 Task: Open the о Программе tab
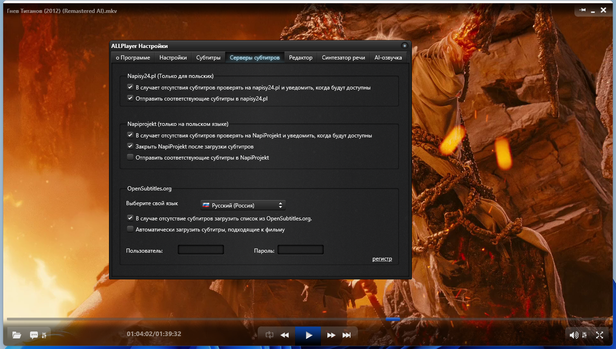point(133,58)
